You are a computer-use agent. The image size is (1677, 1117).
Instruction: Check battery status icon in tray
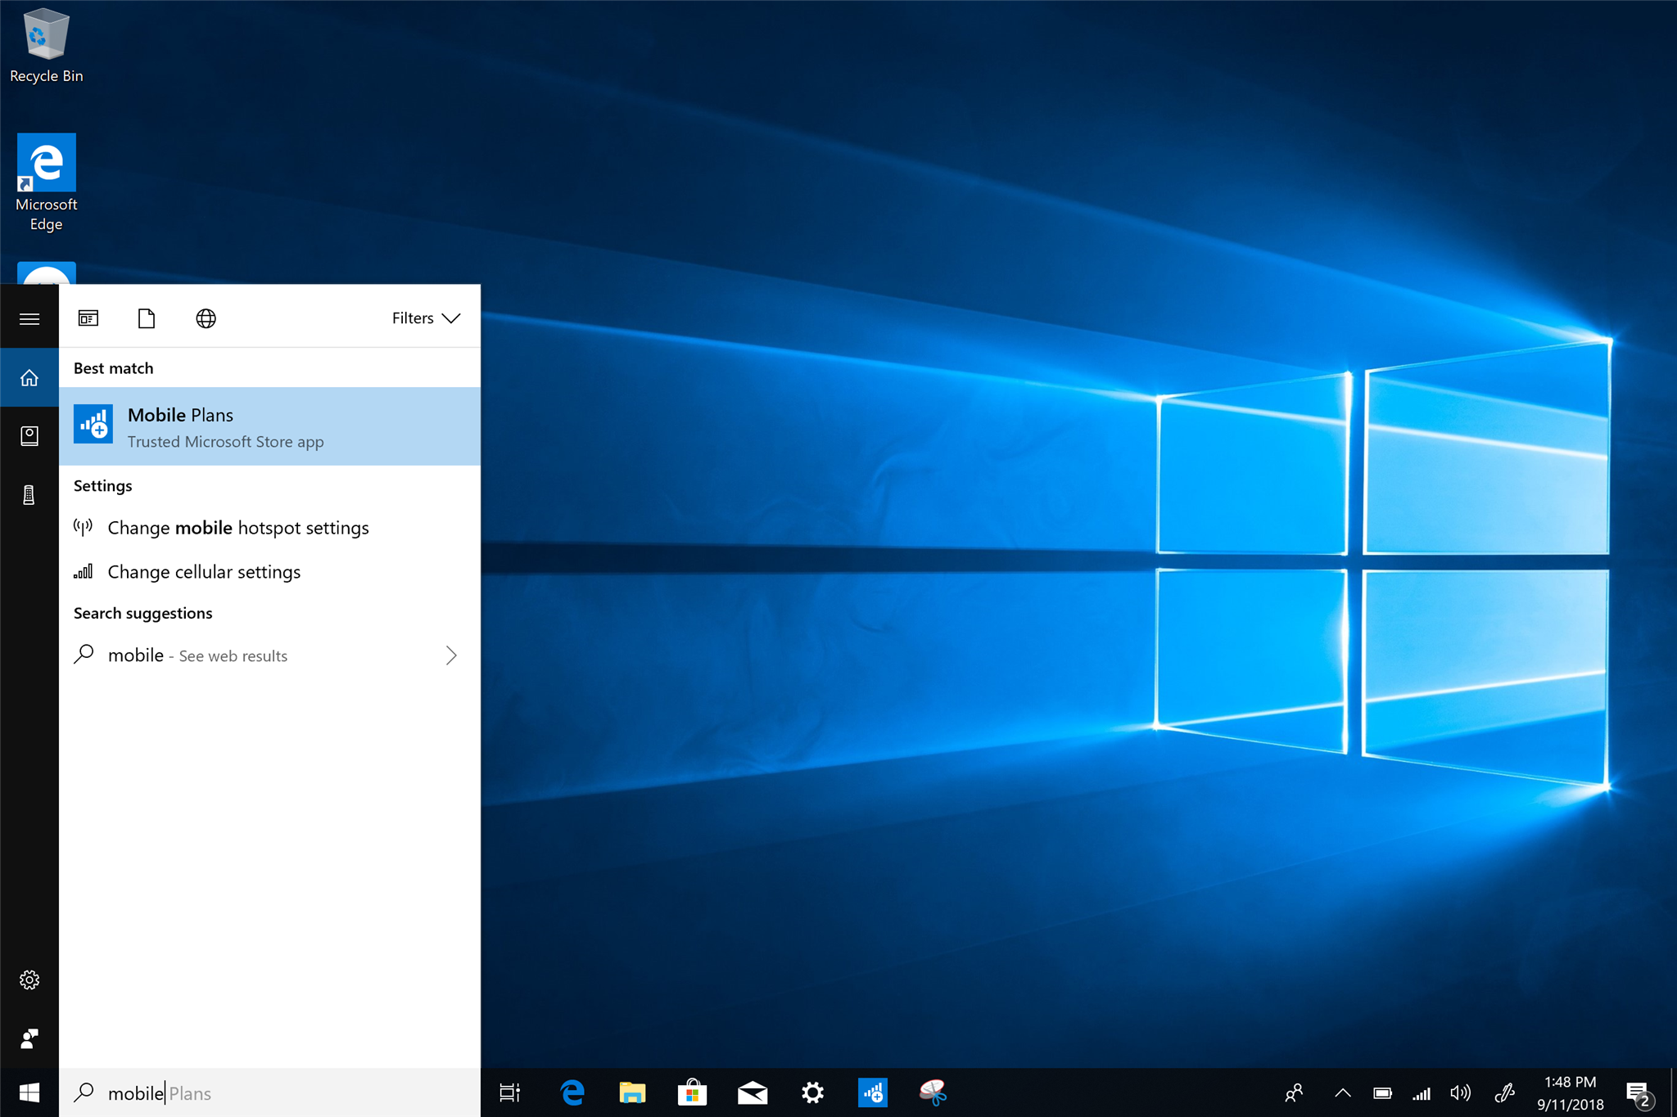click(1382, 1093)
